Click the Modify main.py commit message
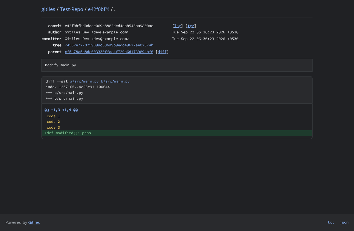The image size is (354, 231). click(x=61, y=65)
